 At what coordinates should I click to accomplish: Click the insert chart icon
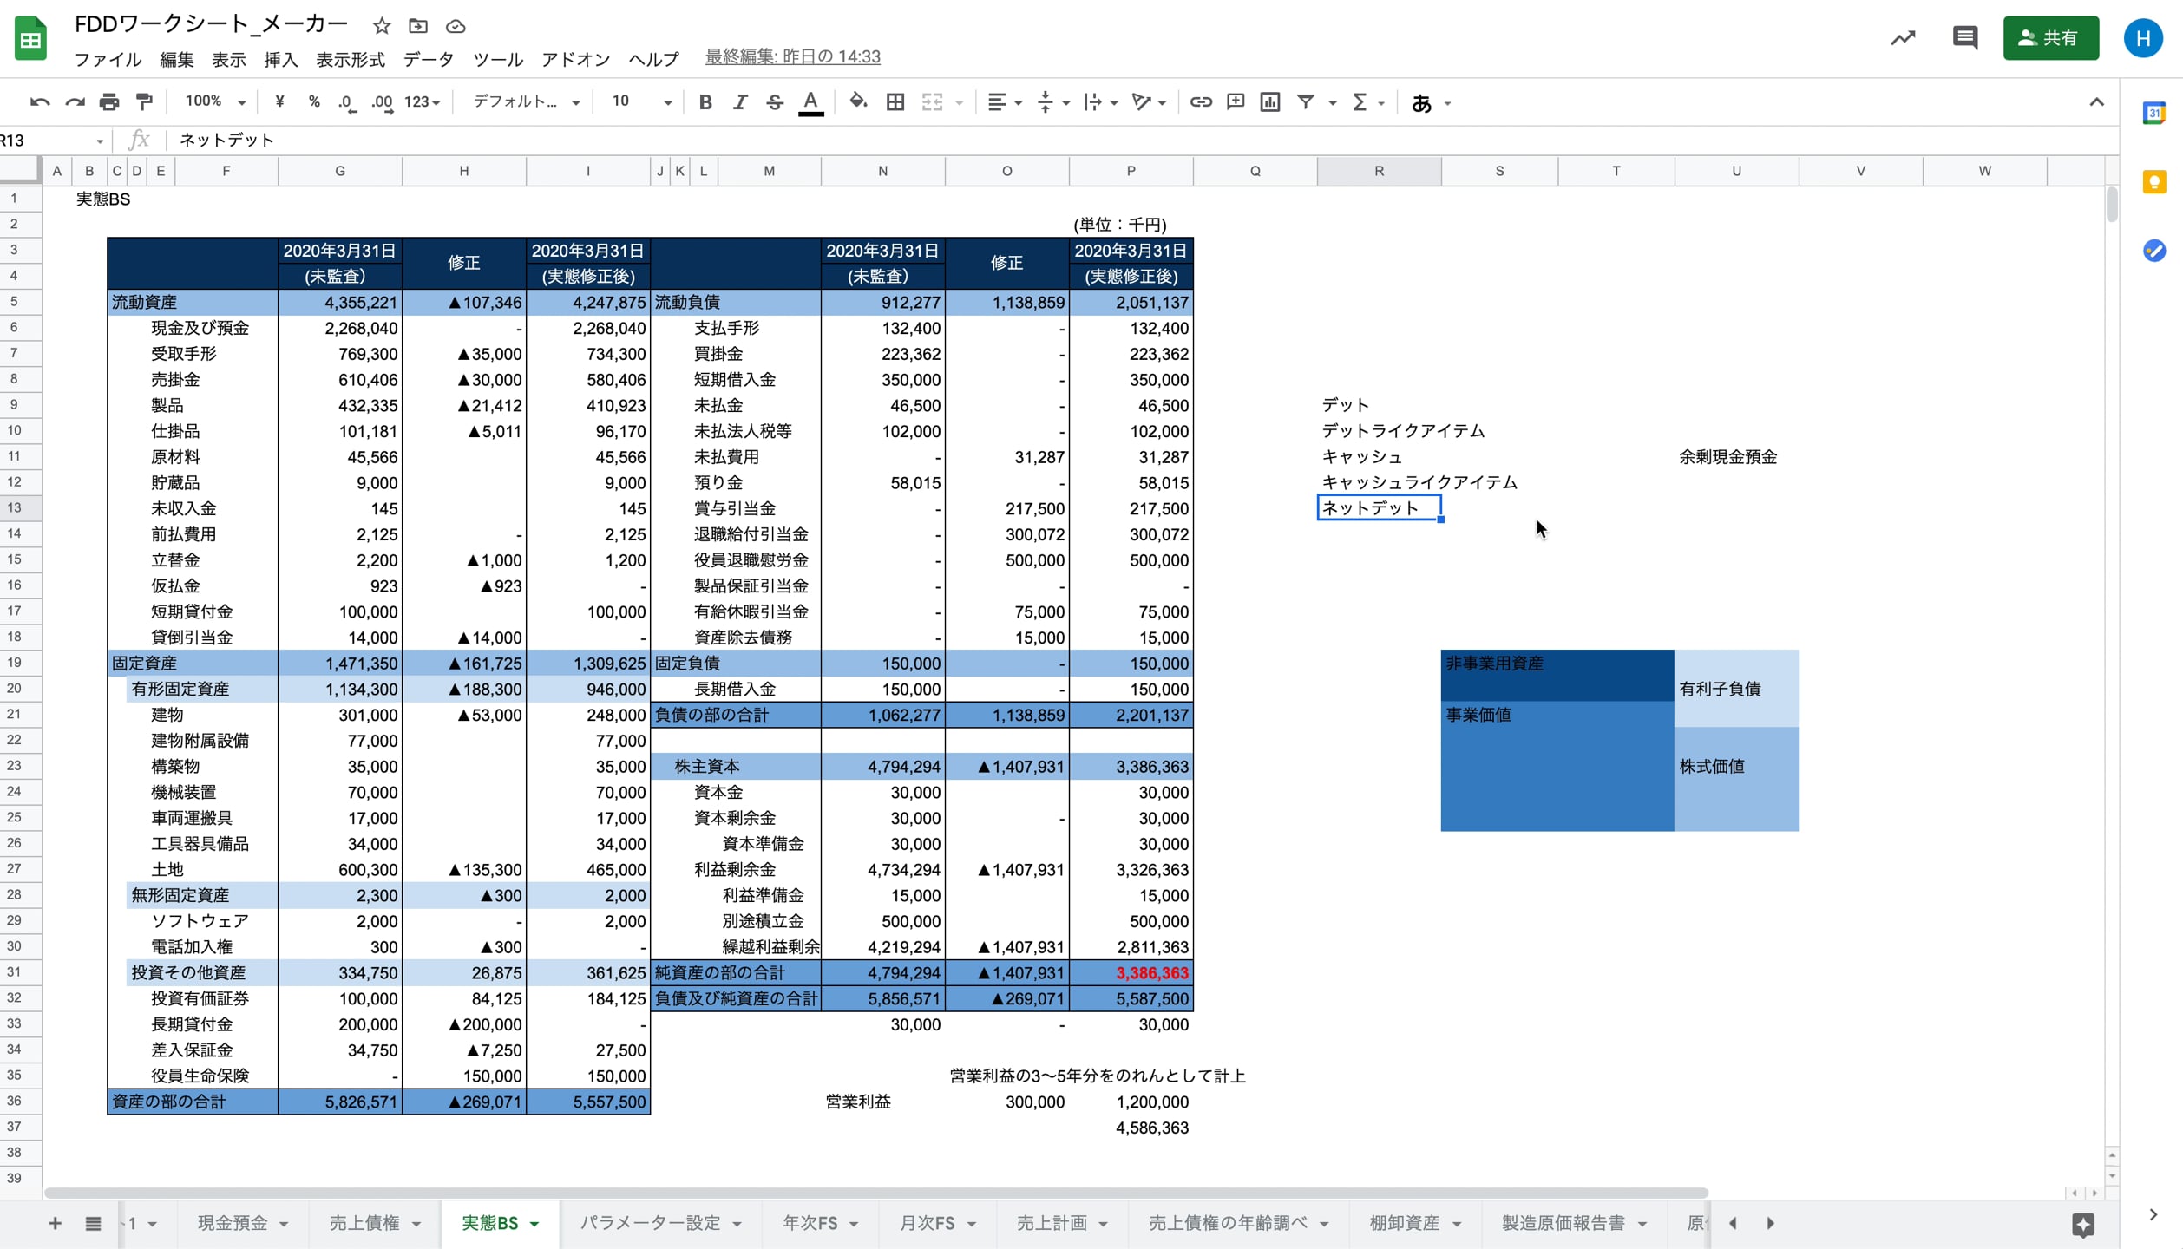[1269, 102]
